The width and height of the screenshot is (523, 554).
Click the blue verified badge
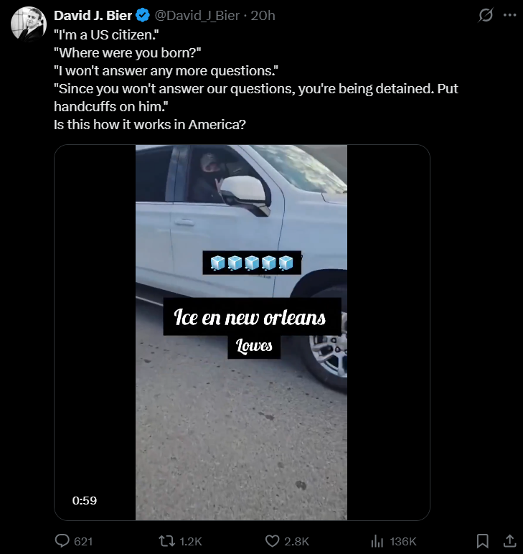143,16
